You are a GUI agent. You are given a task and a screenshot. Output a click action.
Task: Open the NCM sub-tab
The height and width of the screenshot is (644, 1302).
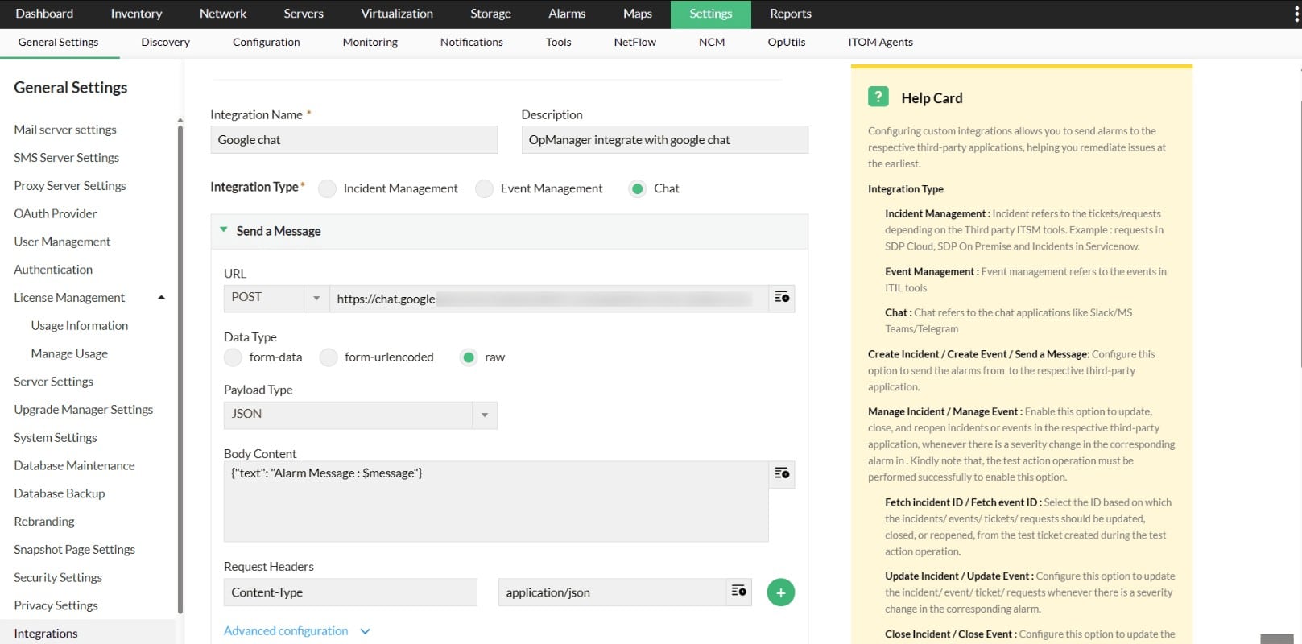pos(712,42)
